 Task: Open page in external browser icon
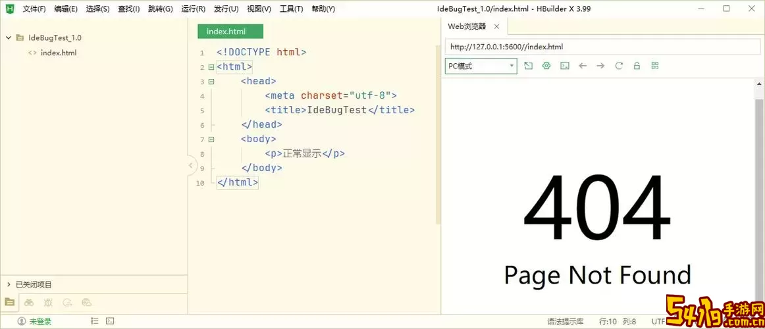[x=529, y=66]
